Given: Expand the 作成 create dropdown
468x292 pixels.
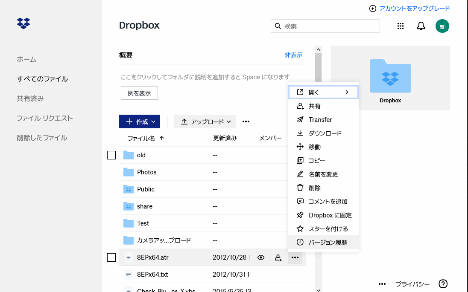Looking at the screenshot, I should (139, 121).
